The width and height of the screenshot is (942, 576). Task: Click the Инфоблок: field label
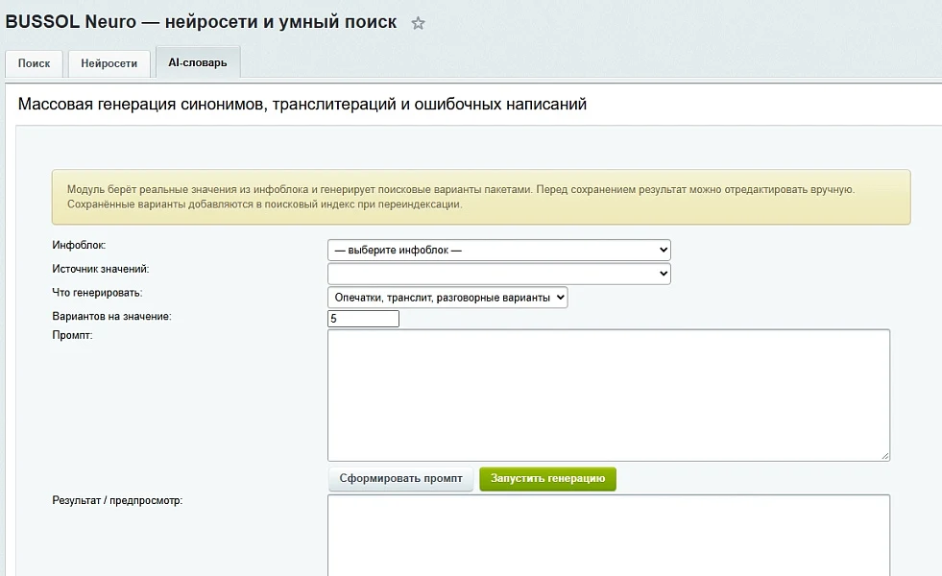[79, 245]
